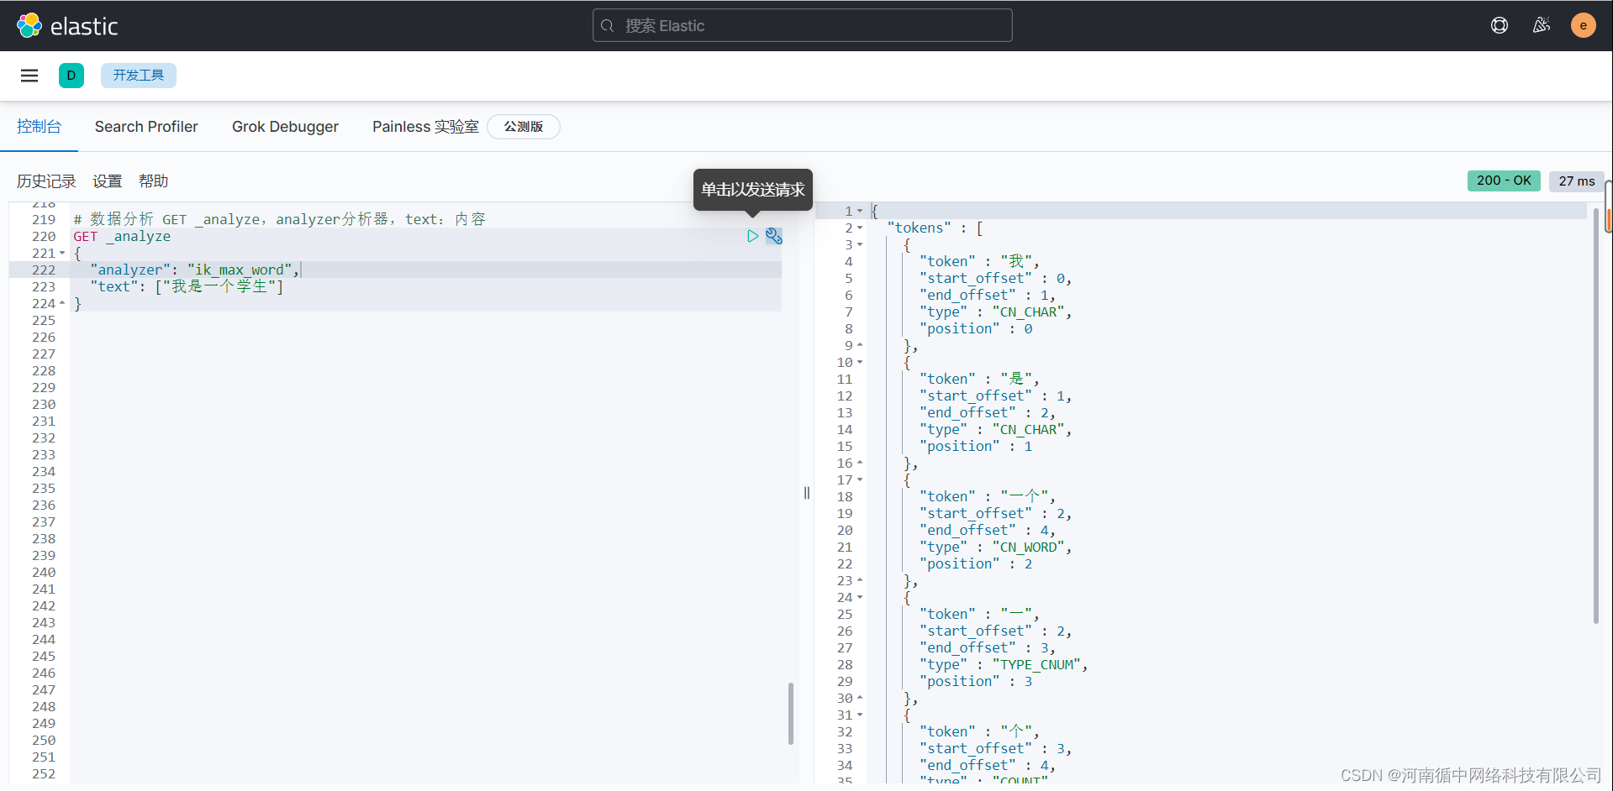1613x791 pixels.
Task: Click the "type" : "CN_WORD" output line
Action: point(996,547)
